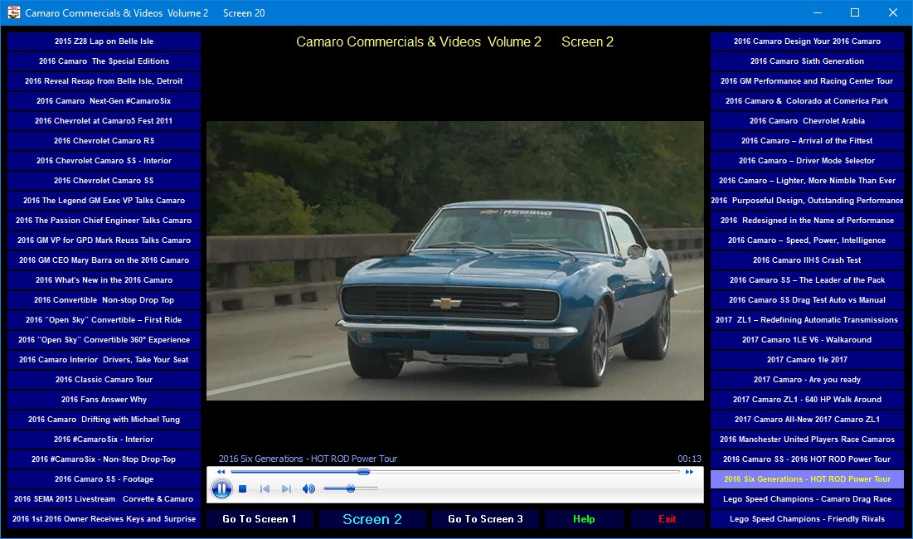This screenshot has height=539, width=913.
Task: Select the Screen 2 label button
Action: tap(372, 519)
